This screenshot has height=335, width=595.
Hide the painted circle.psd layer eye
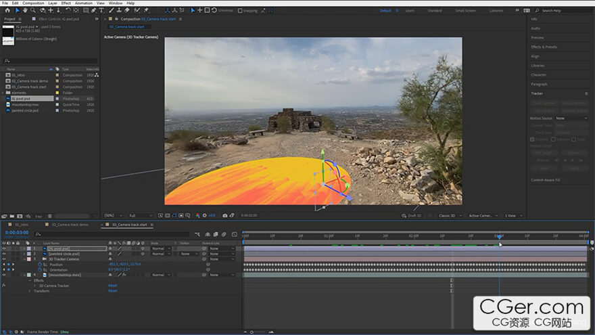tap(4, 254)
